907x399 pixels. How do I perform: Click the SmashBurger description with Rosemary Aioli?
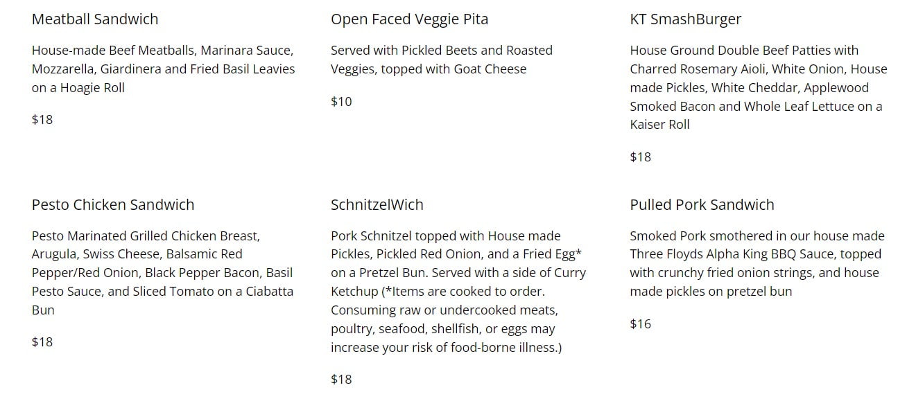[x=759, y=87]
